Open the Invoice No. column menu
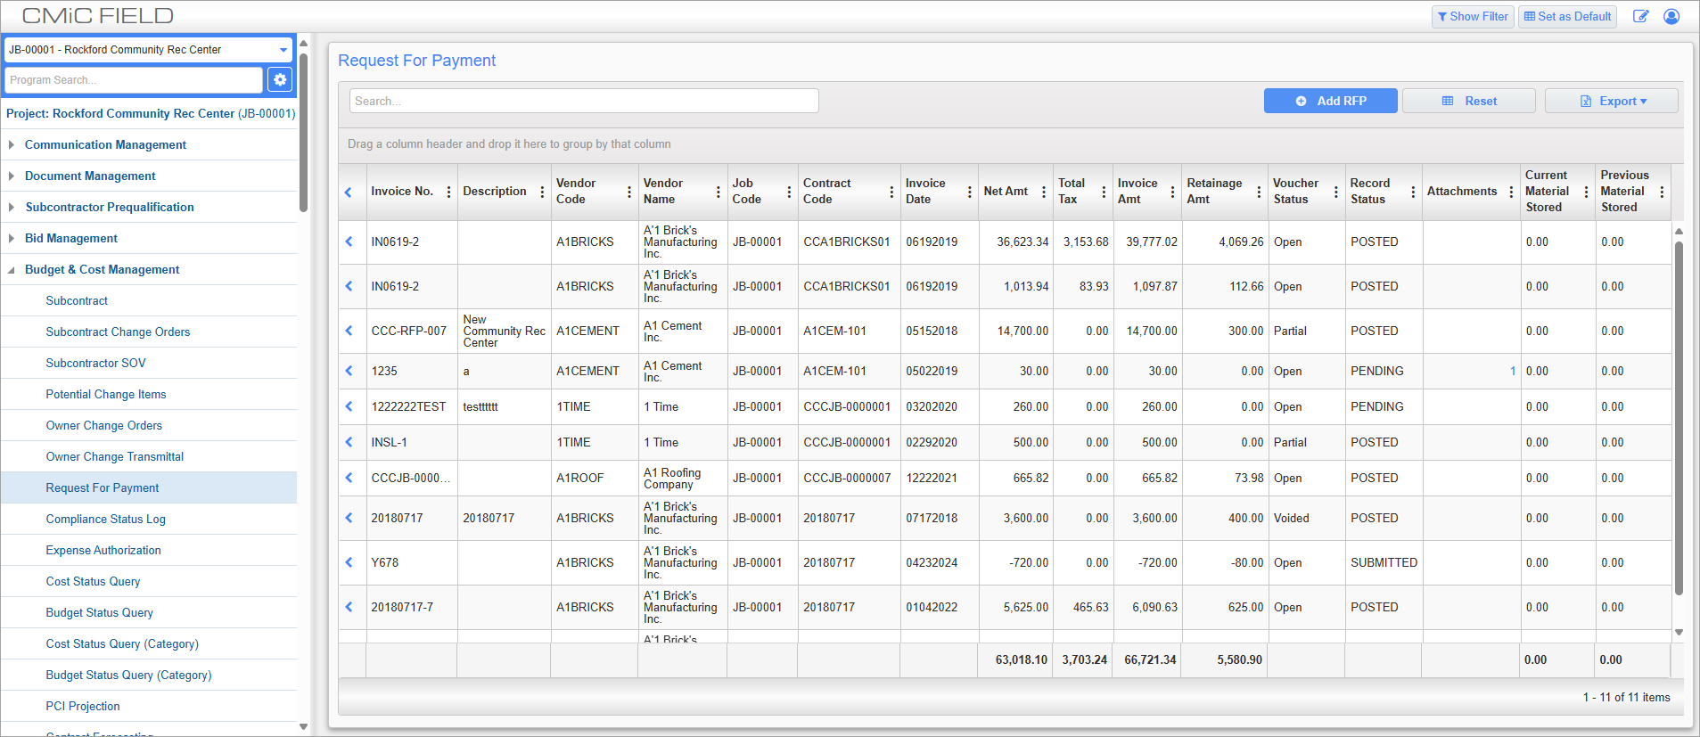The width and height of the screenshot is (1700, 737). pyautogui.click(x=448, y=192)
